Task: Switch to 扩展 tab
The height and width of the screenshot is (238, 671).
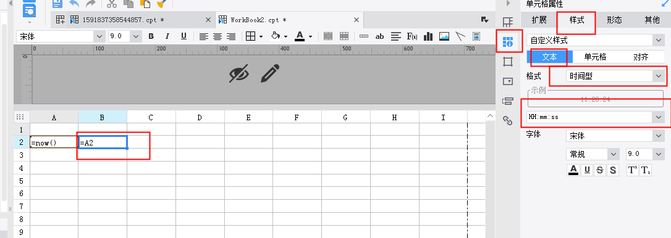Action: click(x=539, y=20)
